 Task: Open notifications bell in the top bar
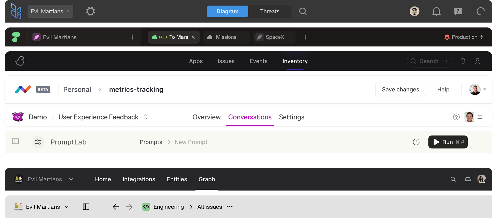tap(436, 11)
